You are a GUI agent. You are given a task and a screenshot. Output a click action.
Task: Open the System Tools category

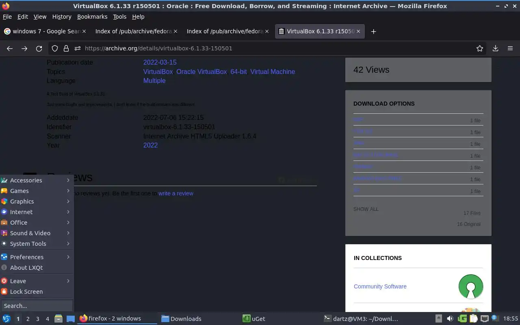point(37,243)
